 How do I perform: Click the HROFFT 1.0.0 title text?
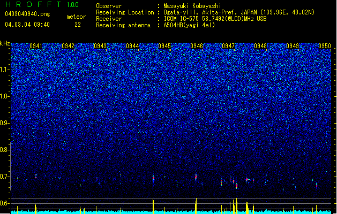tap(42, 4)
